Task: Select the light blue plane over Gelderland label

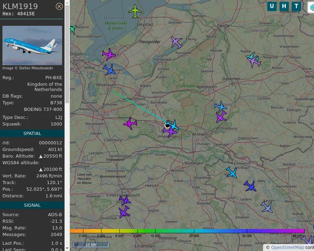Action: pos(221,107)
